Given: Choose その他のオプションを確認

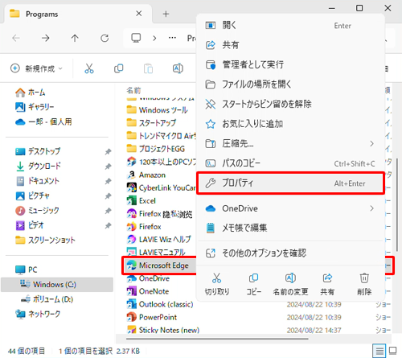Looking at the screenshot, I should 291,253.
